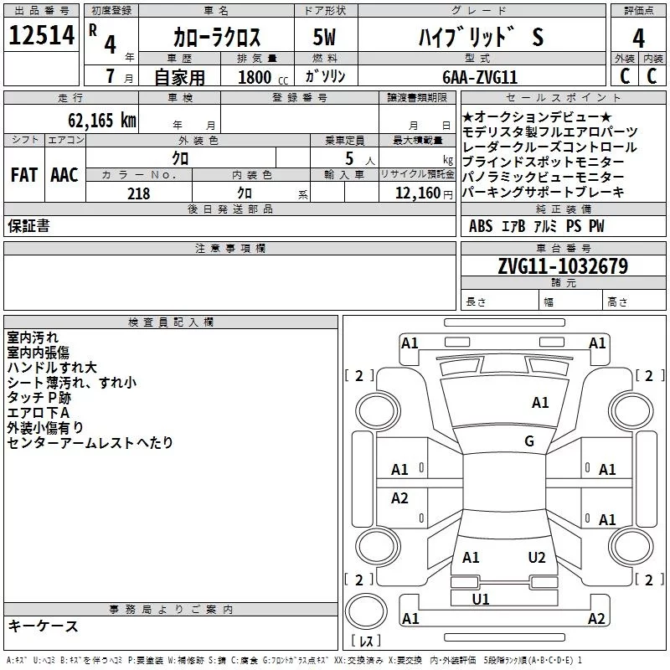Click the registration month 7 月
670x670 pixels.
[119, 76]
